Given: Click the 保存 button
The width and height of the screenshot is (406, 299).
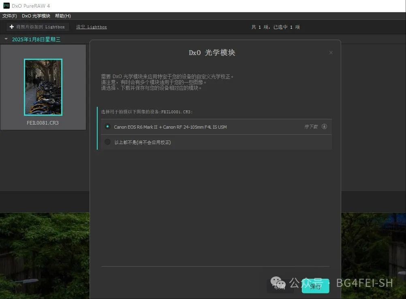Looking at the screenshot, I should [315, 286].
